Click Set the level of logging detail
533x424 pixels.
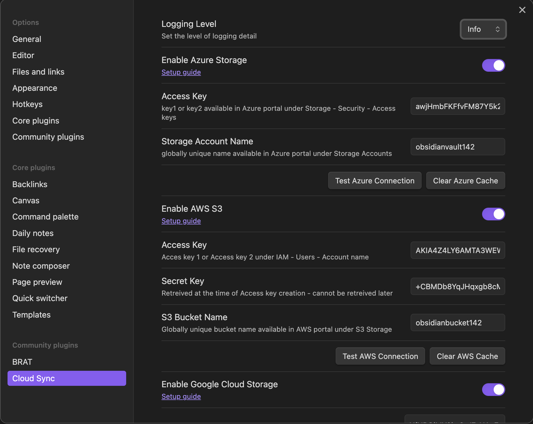click(x=209, y=36)
